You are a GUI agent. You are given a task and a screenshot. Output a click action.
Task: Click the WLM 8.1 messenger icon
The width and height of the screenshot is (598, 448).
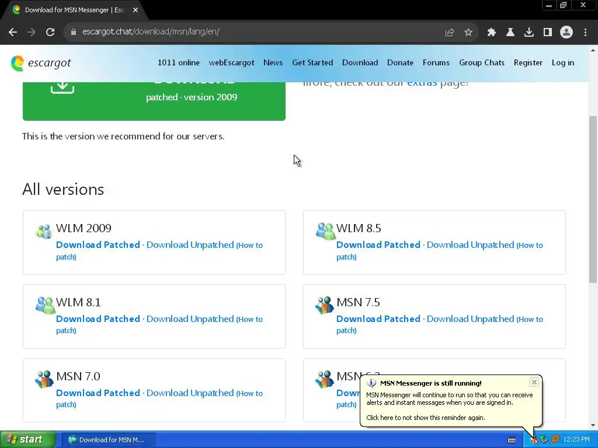click(45, 306)
